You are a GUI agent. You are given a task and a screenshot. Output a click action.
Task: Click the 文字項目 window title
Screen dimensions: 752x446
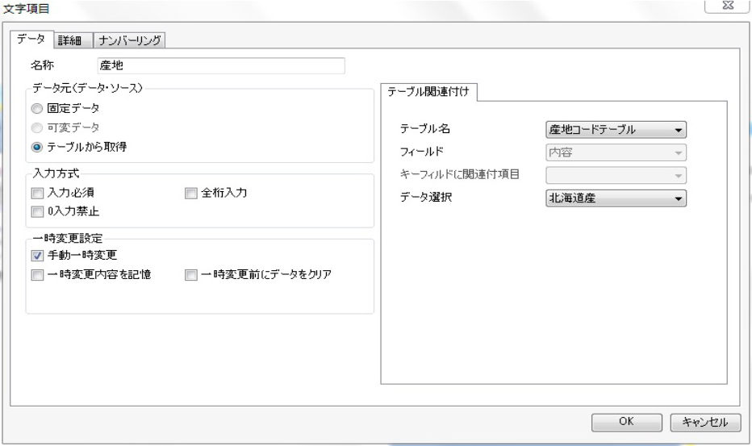click(x=26, y=9)
